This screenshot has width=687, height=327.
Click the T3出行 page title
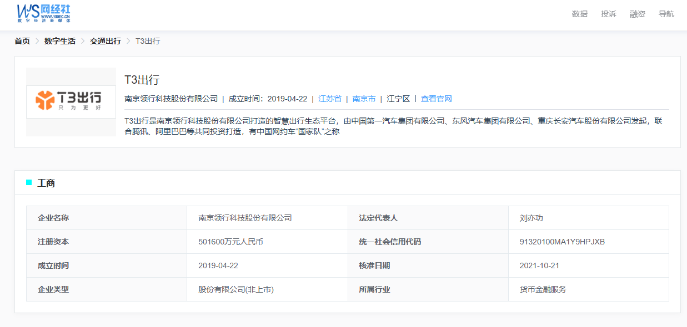[142, 79]
